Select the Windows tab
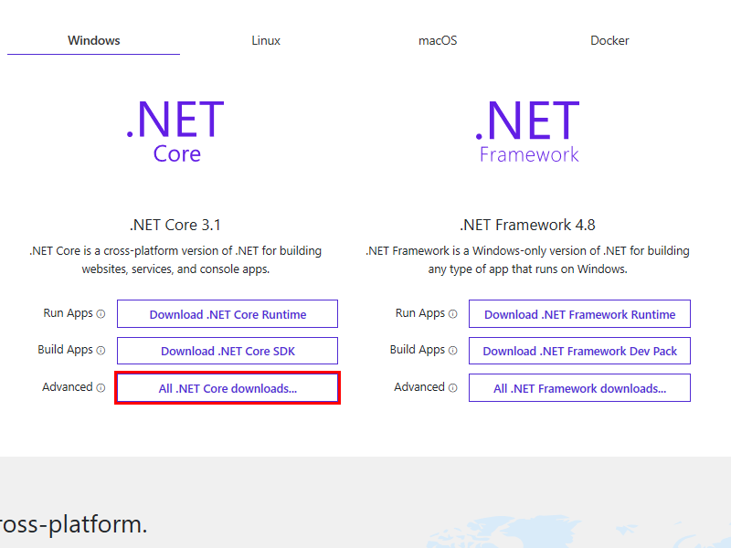This screenshot has width=731, height=548. (x=94, y=40)
